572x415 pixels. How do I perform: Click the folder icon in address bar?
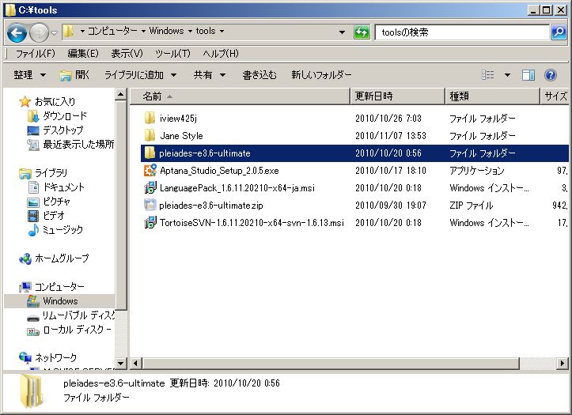click(x=68, y=32)
